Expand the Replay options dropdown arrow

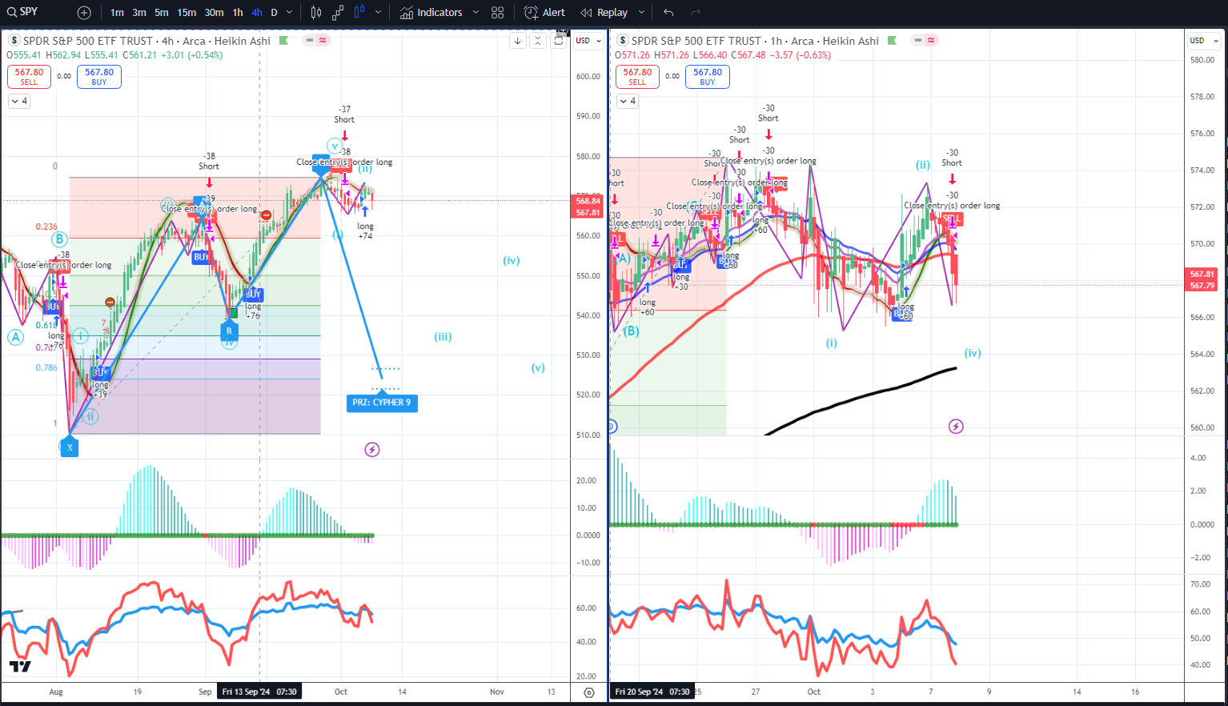pyautogui.click(x=641, y=12)
